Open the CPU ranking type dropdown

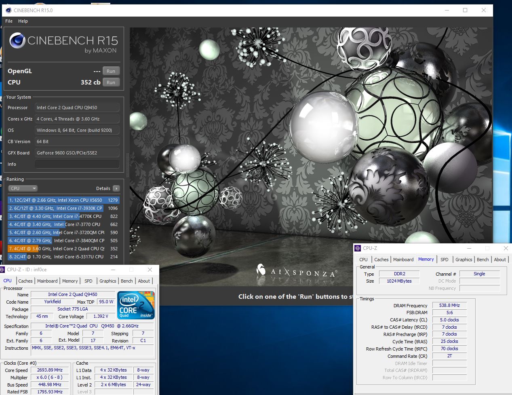click(23, 188)
